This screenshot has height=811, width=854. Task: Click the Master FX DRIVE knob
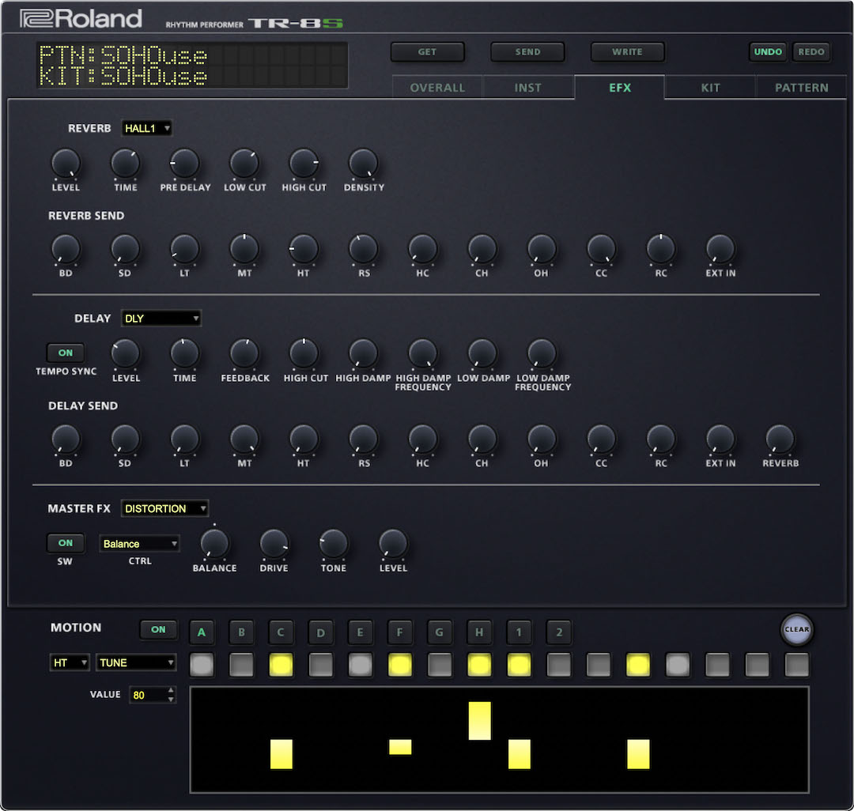[274, 544]
